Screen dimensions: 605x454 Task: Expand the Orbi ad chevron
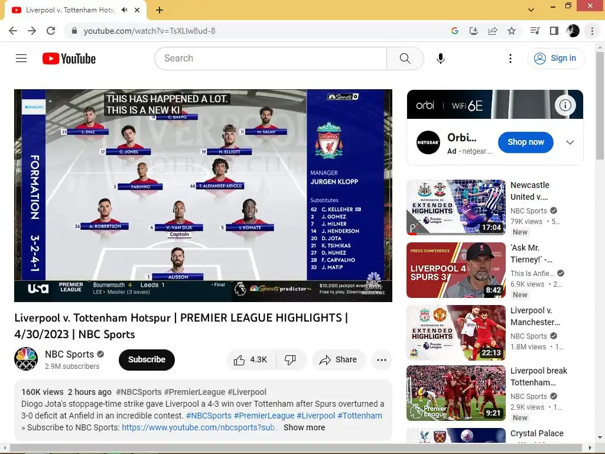coord(570,142)
